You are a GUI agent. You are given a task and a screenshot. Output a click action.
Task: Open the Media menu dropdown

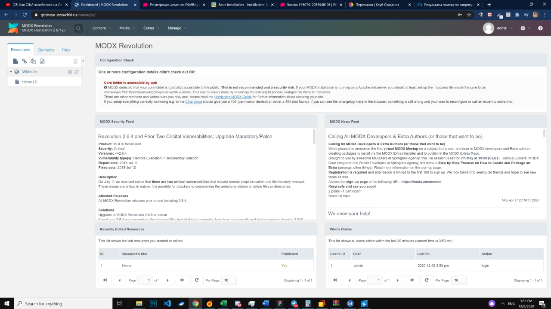coord(127,28)
